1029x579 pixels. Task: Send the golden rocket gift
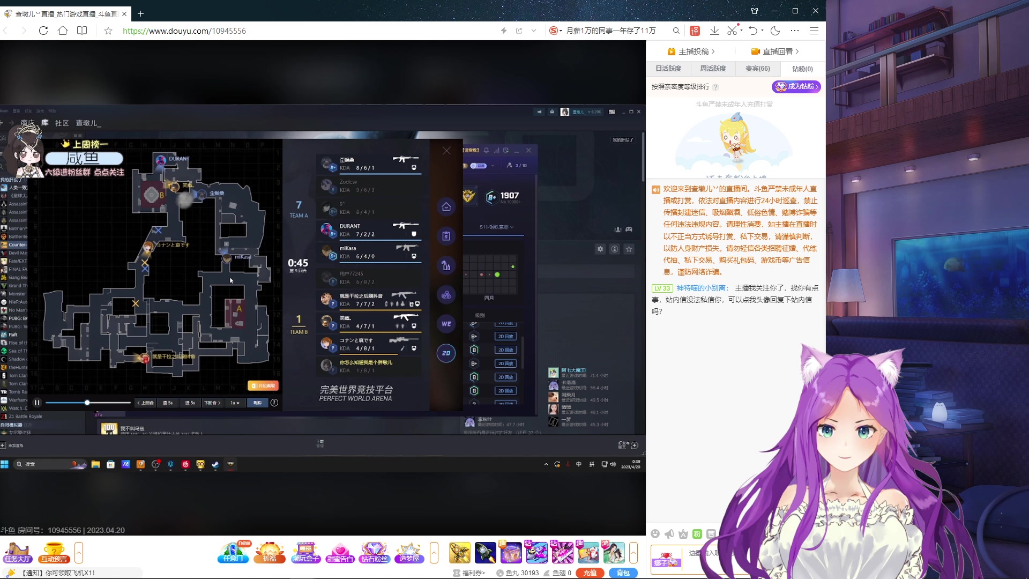pos(459,553)
